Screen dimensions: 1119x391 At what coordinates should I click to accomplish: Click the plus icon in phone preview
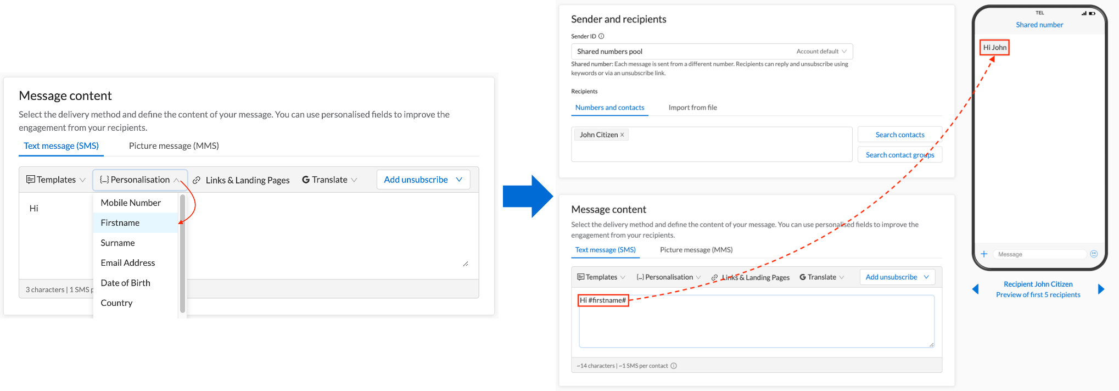[984, 254]
